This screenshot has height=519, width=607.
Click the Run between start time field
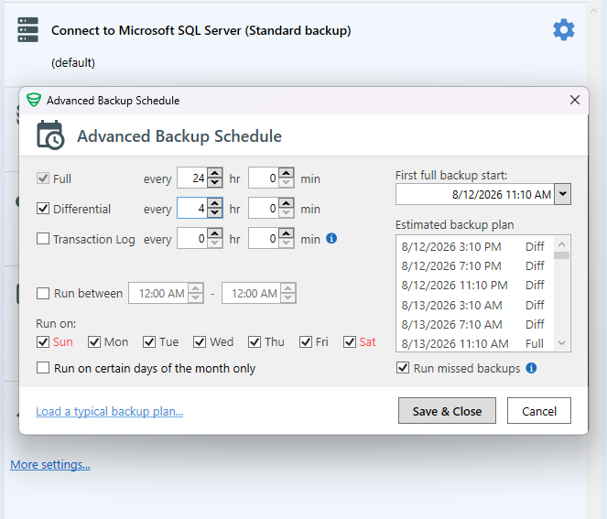pos(158,293)
